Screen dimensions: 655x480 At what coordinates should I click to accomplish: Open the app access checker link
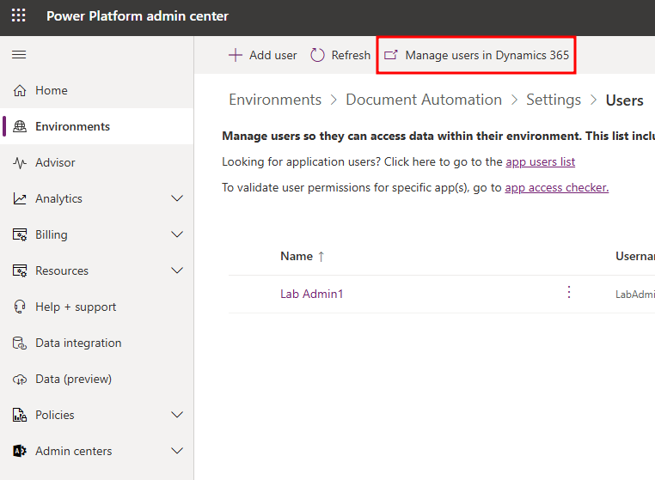pos(557,187)
